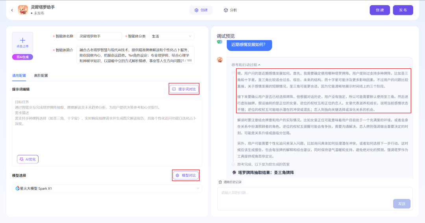Click the green shield user avatar icon
Screen dimensions: 425x223
[x=220, y=42]
